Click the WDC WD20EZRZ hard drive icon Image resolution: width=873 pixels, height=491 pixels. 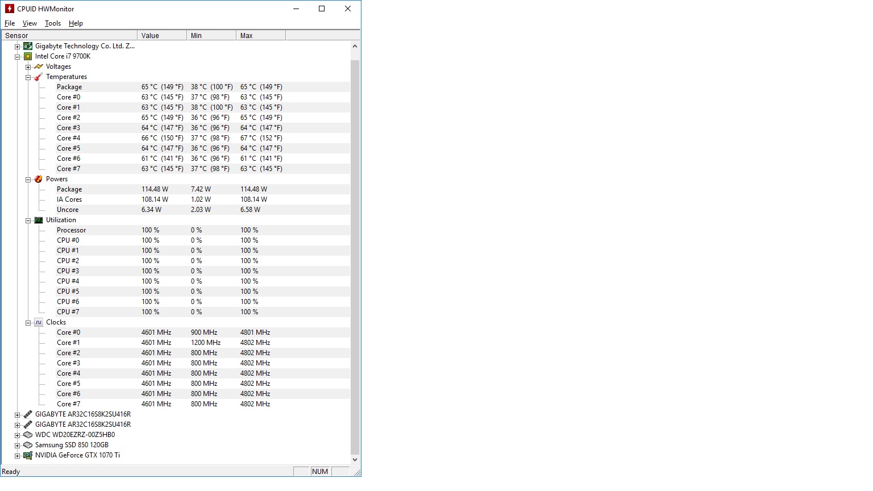click(x=28, y=435)
